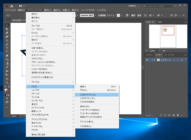Image resolution: width=191 pixels, height=140 pixels.
Task: Click the target circle of レイヤー 1
Action: click(x=182, y=60)
